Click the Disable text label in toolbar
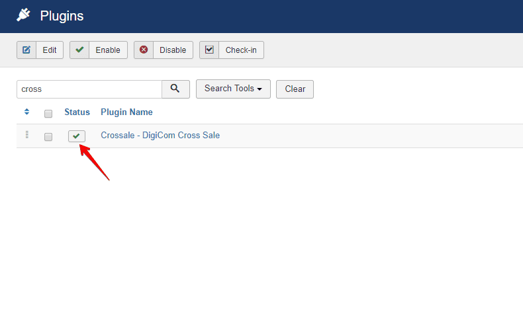This screenshot has height=330, width=523. click(173, 50)
